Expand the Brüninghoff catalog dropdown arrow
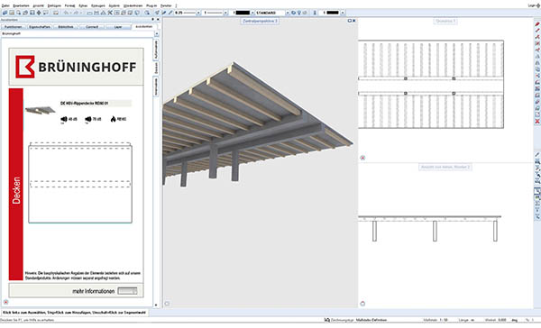Image resolution: width=541 pixels, height=328 pixels. tap(156, 34)
